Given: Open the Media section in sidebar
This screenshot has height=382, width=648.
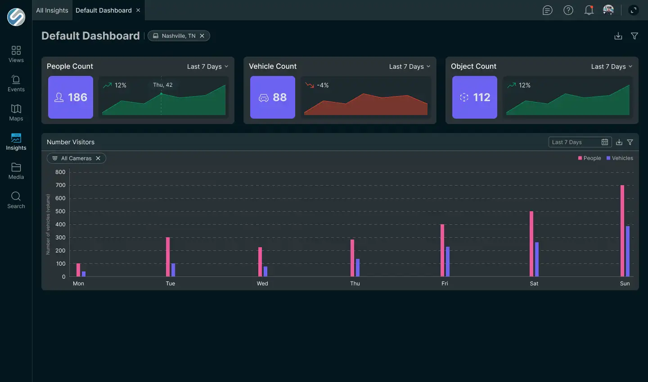Looking at the screenshot, I should click(16, 171).
